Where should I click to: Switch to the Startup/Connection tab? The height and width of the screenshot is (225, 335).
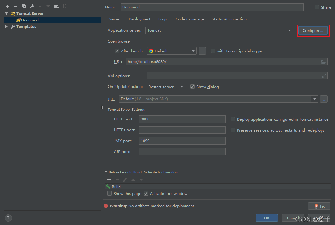[229, 19]
